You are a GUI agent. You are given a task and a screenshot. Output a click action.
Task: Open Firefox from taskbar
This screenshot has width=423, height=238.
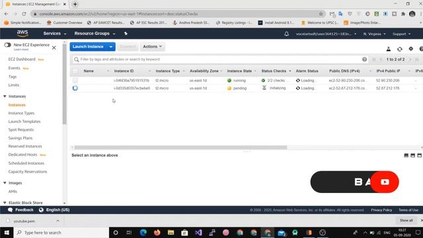coord(157,232)
